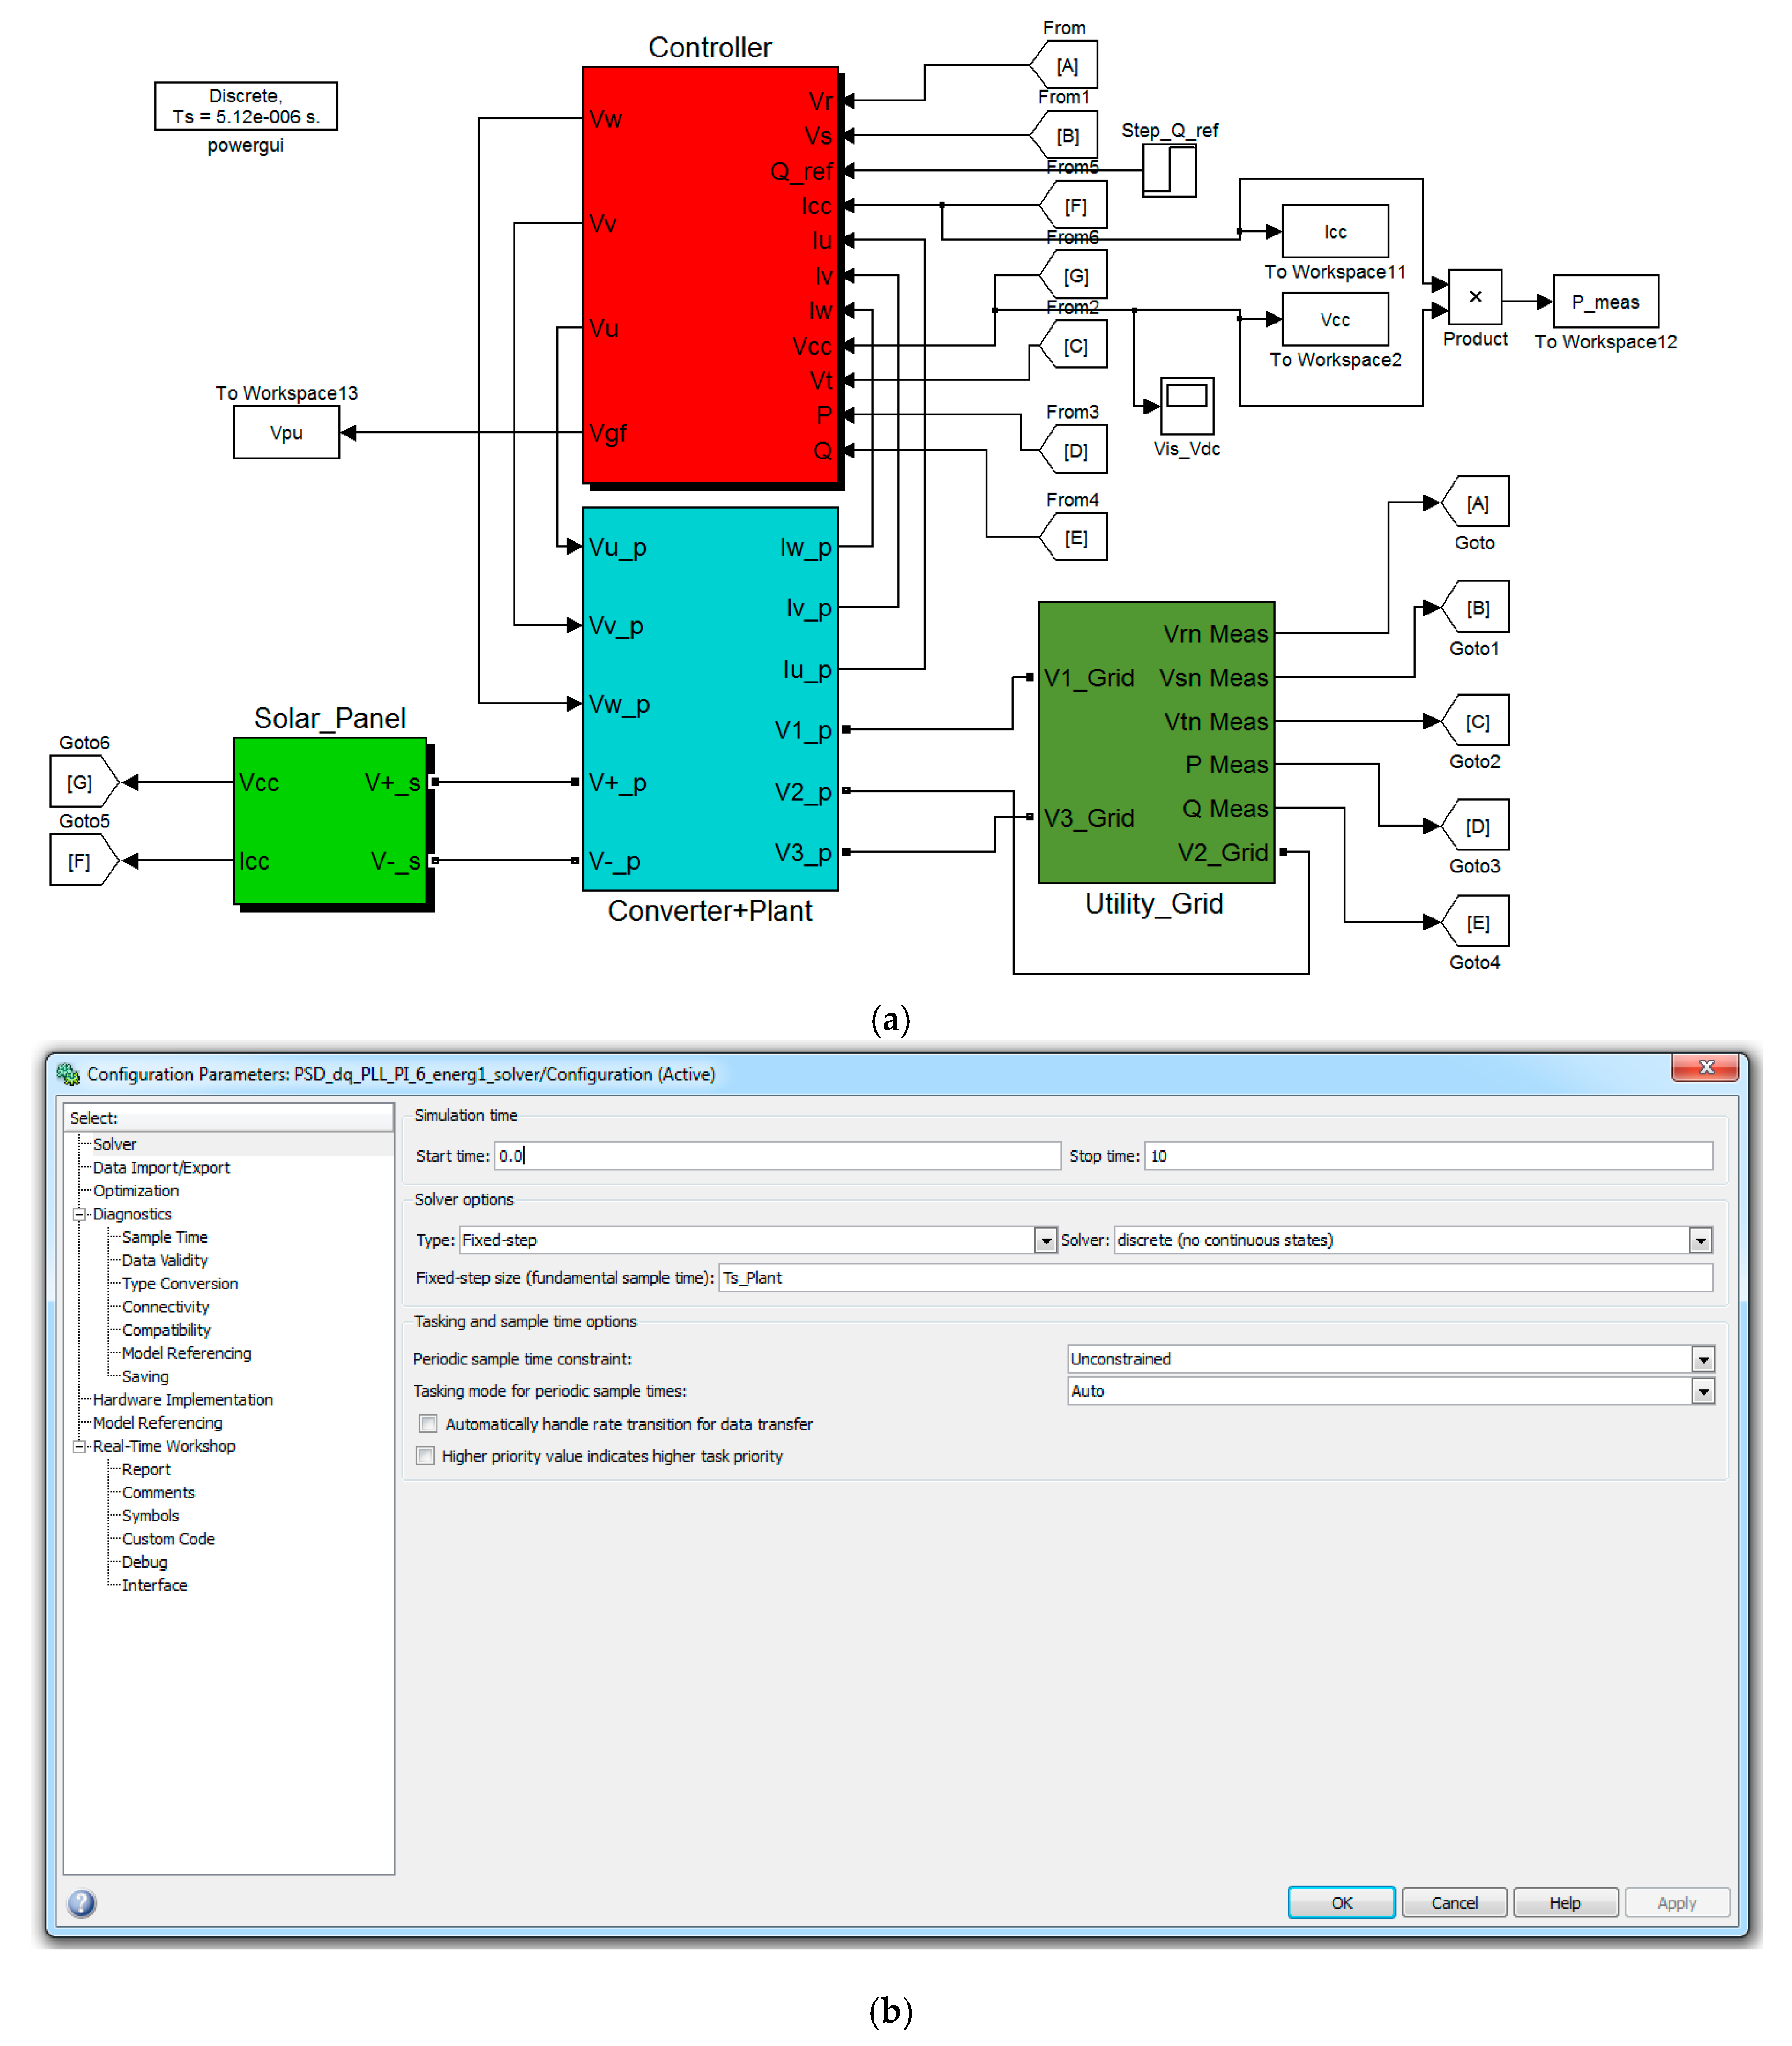This screenshot has height=2046, width=1792.
Task: Click the help question mark icon
Action: coord(82,1902)
